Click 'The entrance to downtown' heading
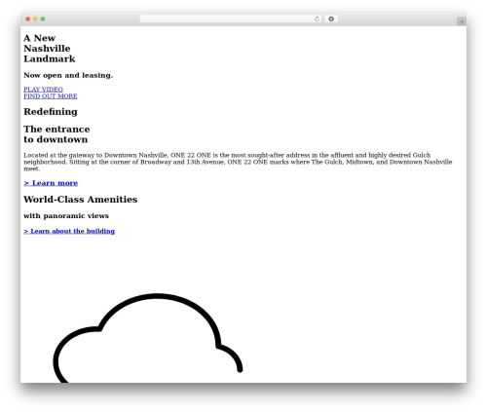The height and width of the screenshot is (412, 487). click(56, 134)
